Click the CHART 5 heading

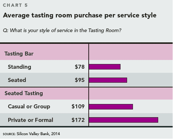(x=15, y=5)
